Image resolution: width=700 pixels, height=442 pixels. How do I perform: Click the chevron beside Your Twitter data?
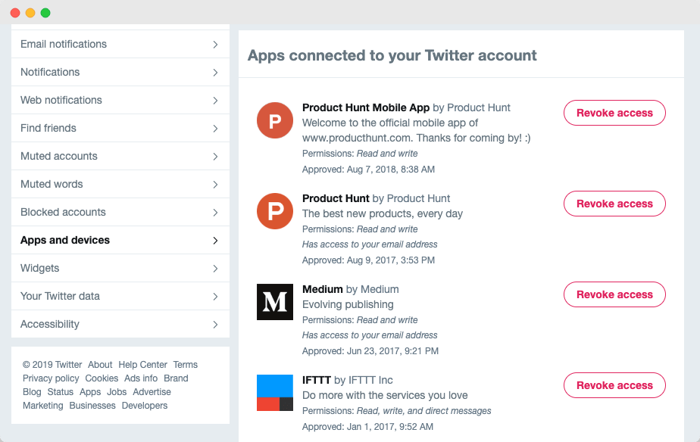[x=215, y=297]
